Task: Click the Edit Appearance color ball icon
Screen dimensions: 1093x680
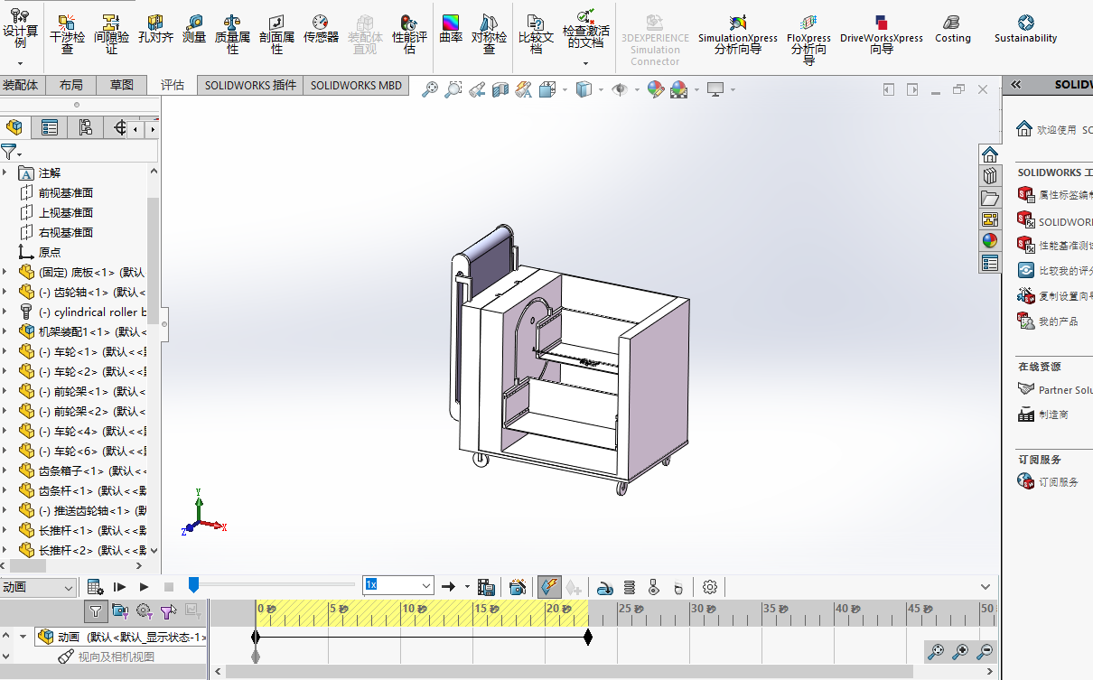Action: 656,89
